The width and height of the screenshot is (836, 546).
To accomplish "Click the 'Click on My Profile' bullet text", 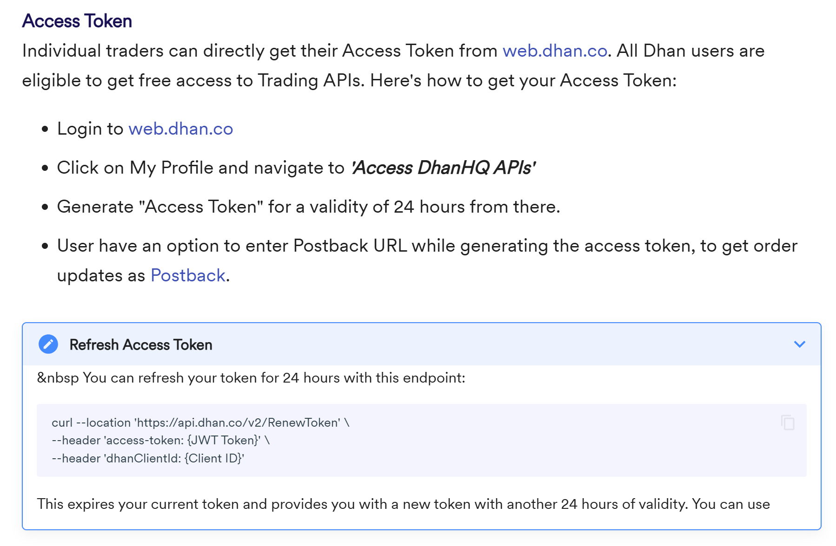I will pyautogui.click(x=200, y=168).
